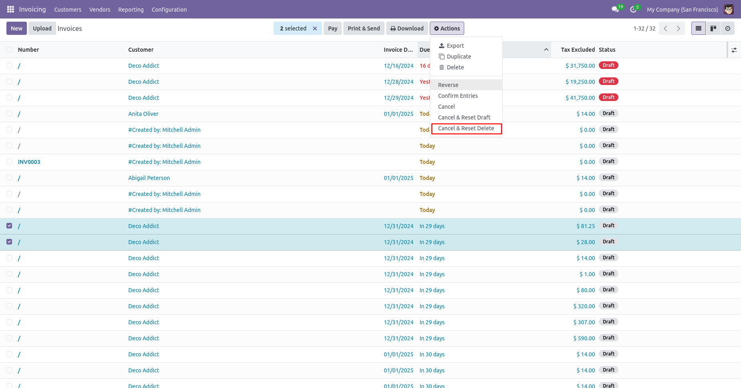Clear selection with the X icon
The width and height of the screenshot is (741, 388).
point(315,28)
